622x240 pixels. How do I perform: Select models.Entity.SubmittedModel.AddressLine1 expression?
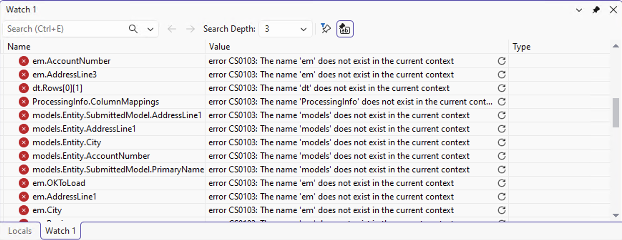pos(117,115)
